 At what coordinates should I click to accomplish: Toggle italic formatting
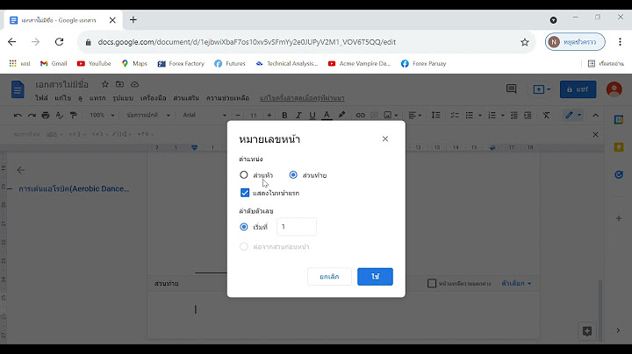click(298, 116)
